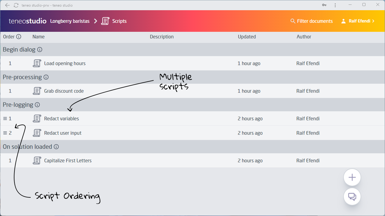Open the Grab discount code script
This screenshot has height=216, width=385.
coord(64,91)
